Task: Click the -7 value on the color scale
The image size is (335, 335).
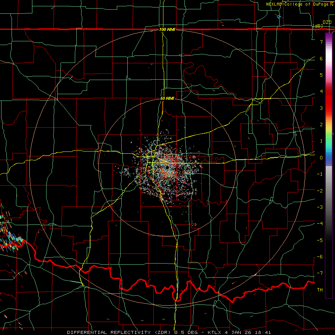Action: pos(320,273)
